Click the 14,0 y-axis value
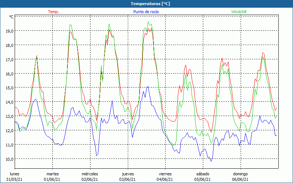Image resolution: width=293 pixels, height=183 pixels. pos(10,102)
